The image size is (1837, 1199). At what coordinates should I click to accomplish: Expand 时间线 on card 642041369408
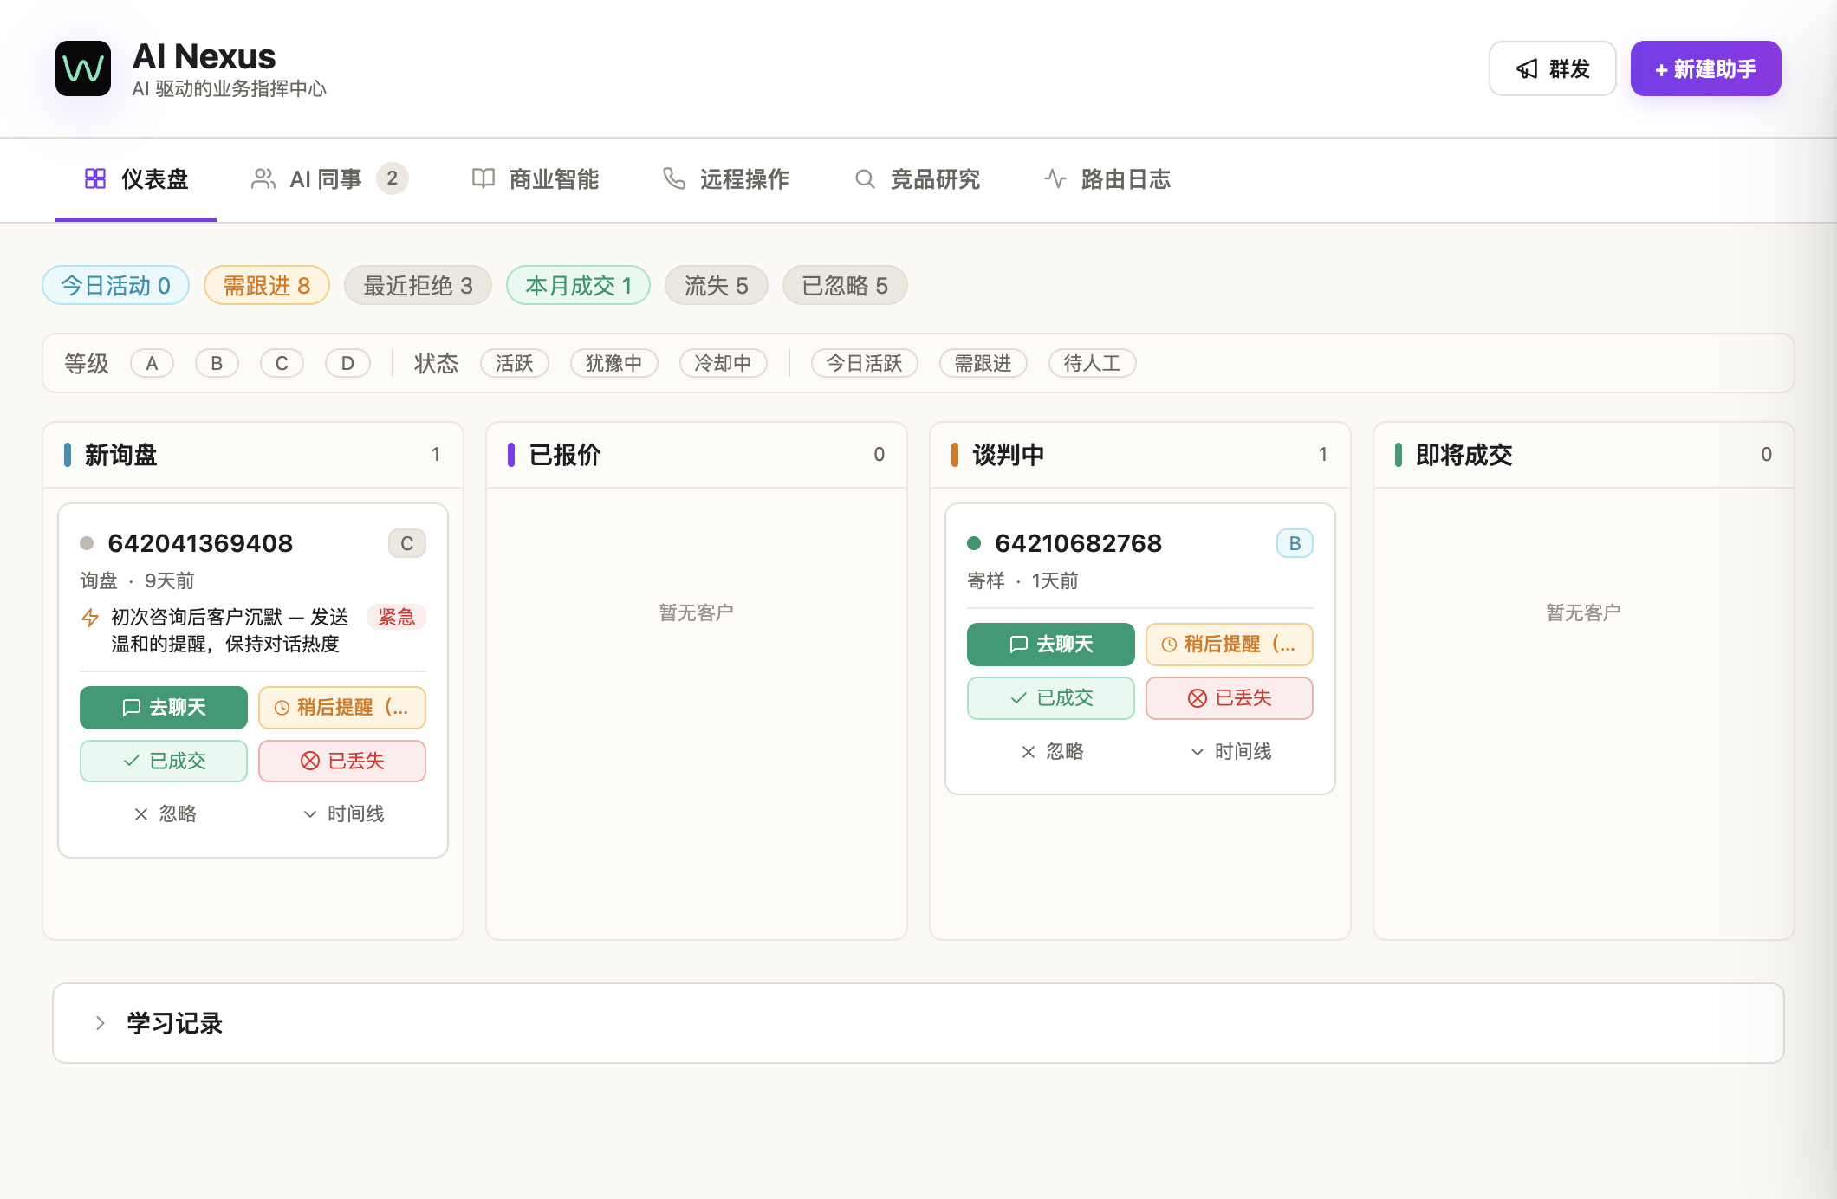coord(342,813)
